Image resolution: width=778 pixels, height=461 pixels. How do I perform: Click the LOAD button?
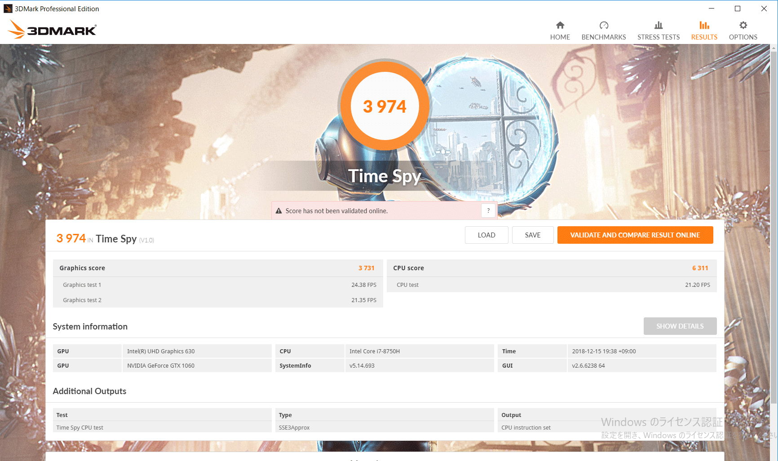pos(486,235)
